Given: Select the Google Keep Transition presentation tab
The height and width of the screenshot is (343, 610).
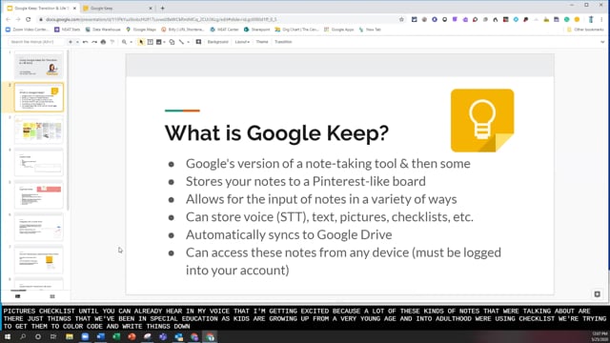Looking at the screenshot, I should coord(41,9).
